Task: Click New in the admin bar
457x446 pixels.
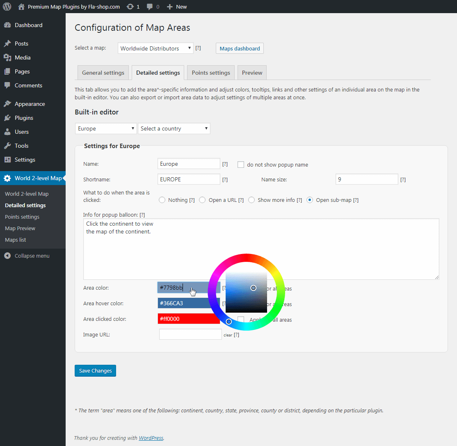Action: click(x=181, y=7)
